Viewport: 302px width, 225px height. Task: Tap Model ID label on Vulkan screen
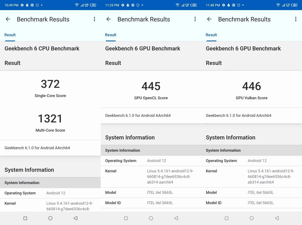tap(213, 203)
